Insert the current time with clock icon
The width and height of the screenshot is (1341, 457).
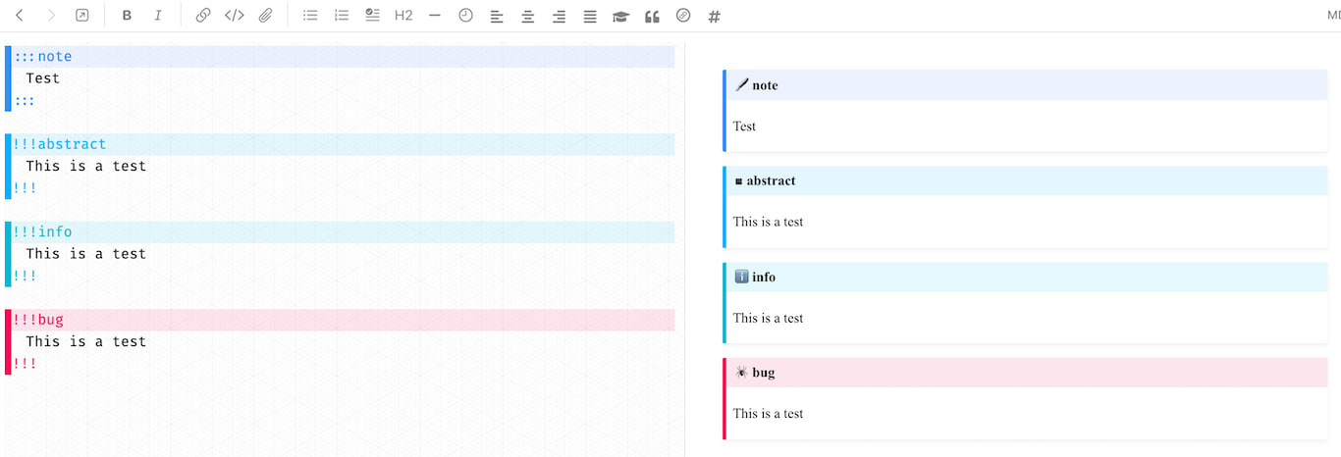(465, 16)
